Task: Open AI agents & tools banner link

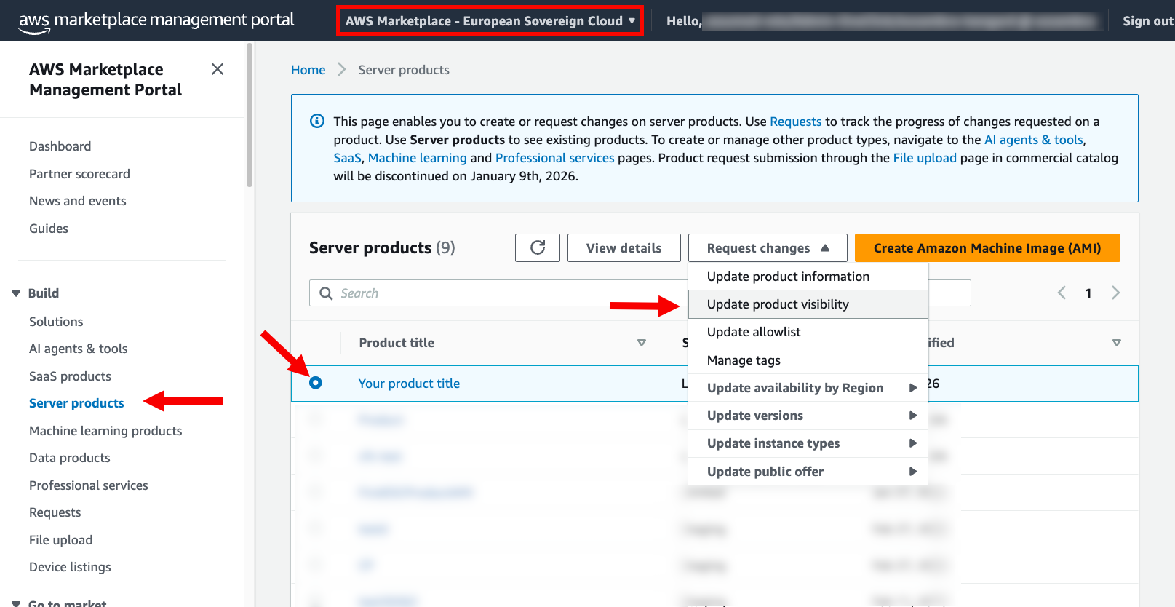Action: pos(1033,140)
